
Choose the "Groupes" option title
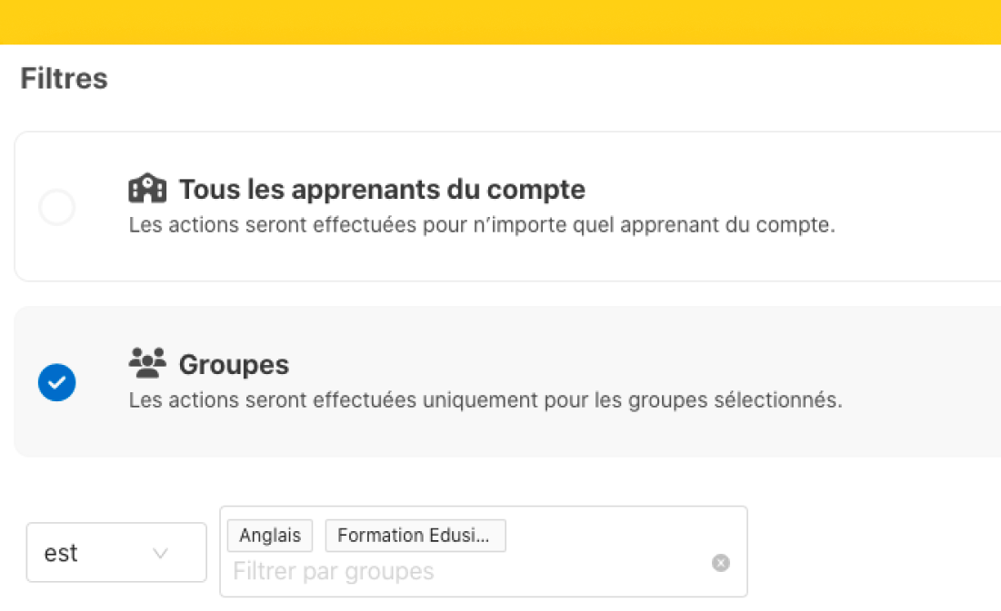pos(234,365)
